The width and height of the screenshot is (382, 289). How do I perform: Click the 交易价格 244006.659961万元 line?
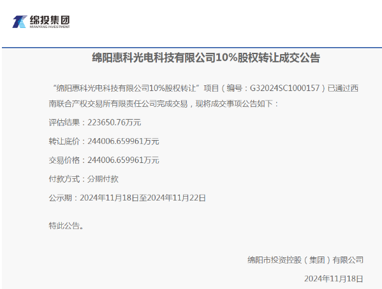[104, 160]
